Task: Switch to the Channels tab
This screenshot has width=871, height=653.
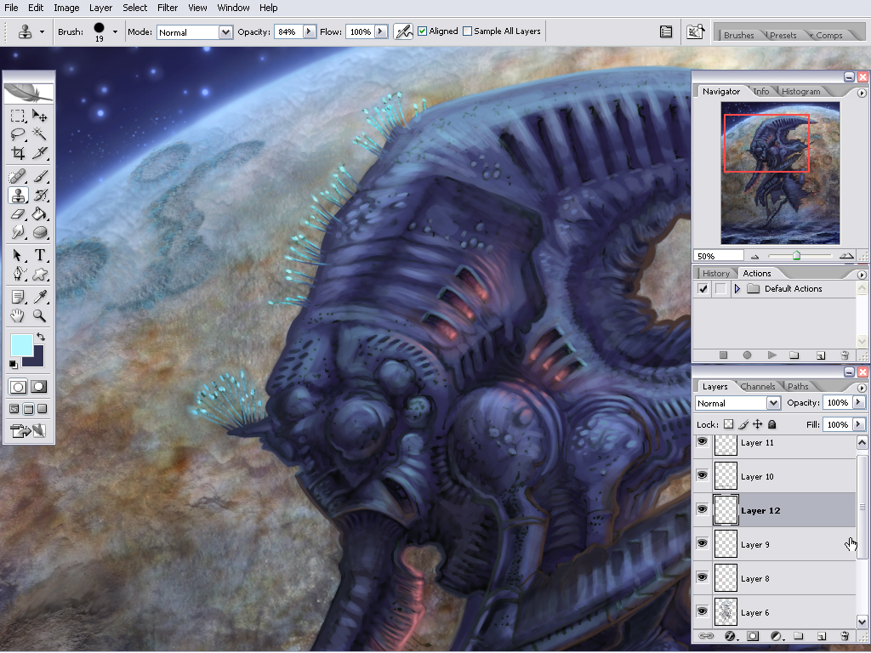Action: click(758, 387)
